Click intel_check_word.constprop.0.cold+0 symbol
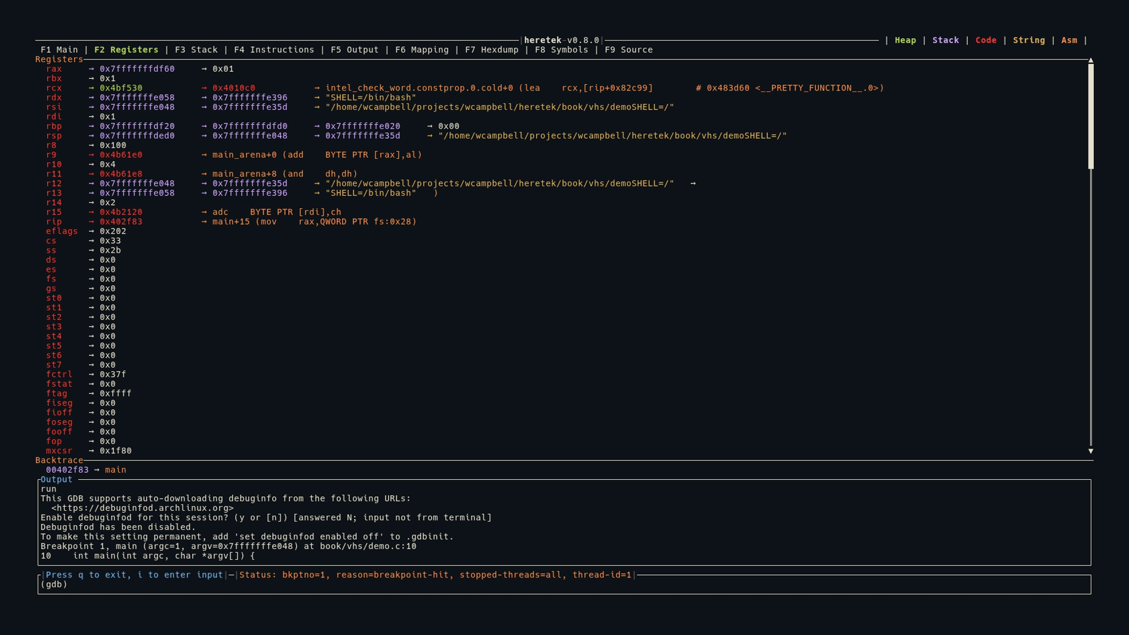The image size is (1129, 635). point(419,88)
